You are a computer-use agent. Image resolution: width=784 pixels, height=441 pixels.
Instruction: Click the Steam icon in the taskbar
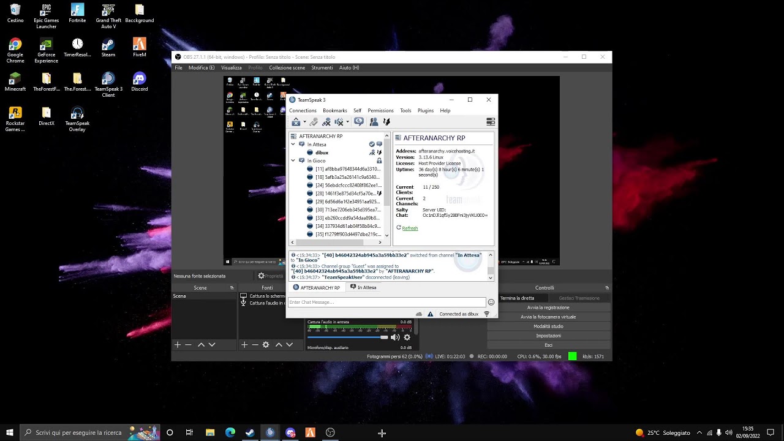[250, 432]
